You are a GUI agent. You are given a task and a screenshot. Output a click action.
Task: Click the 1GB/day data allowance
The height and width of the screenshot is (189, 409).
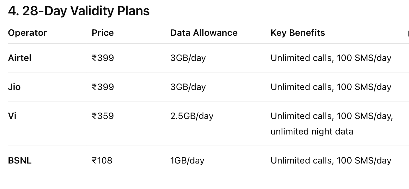[187, 161]
